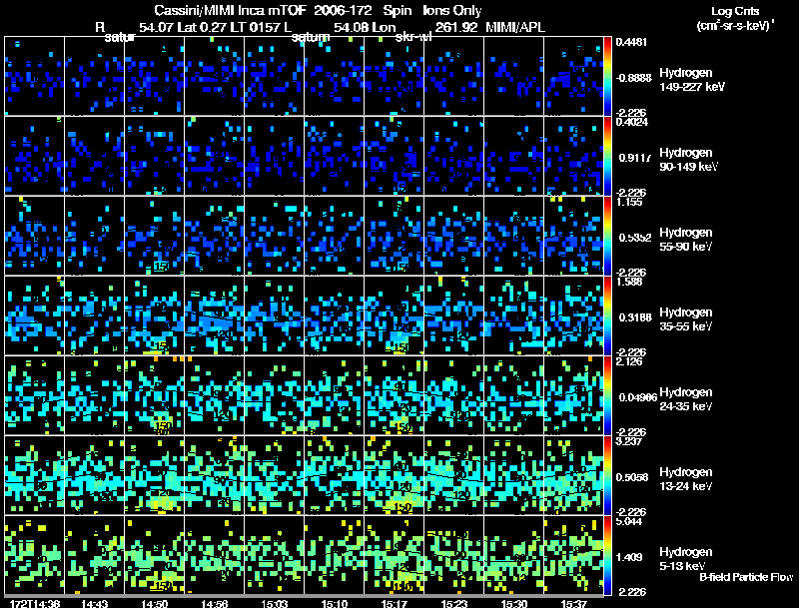Select the color bar for Hydrogen 55-90 keV
The height and width of the screenshot is (608, 799).
click(x=609, y=236)
